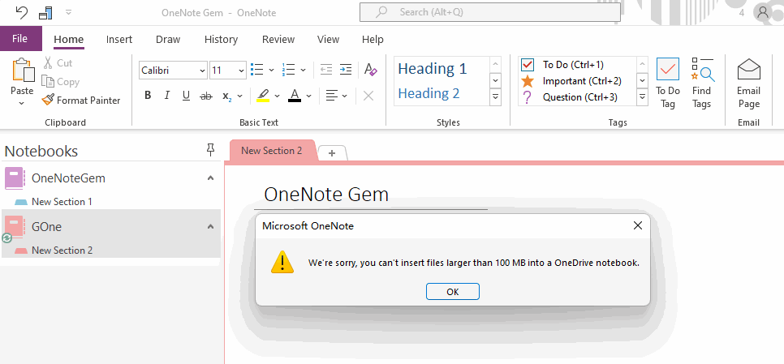Apply the To Do (Ctrl+1) tag
This screenshot has height=364, width=784.
pyautogui.click(x=573, y=65)
